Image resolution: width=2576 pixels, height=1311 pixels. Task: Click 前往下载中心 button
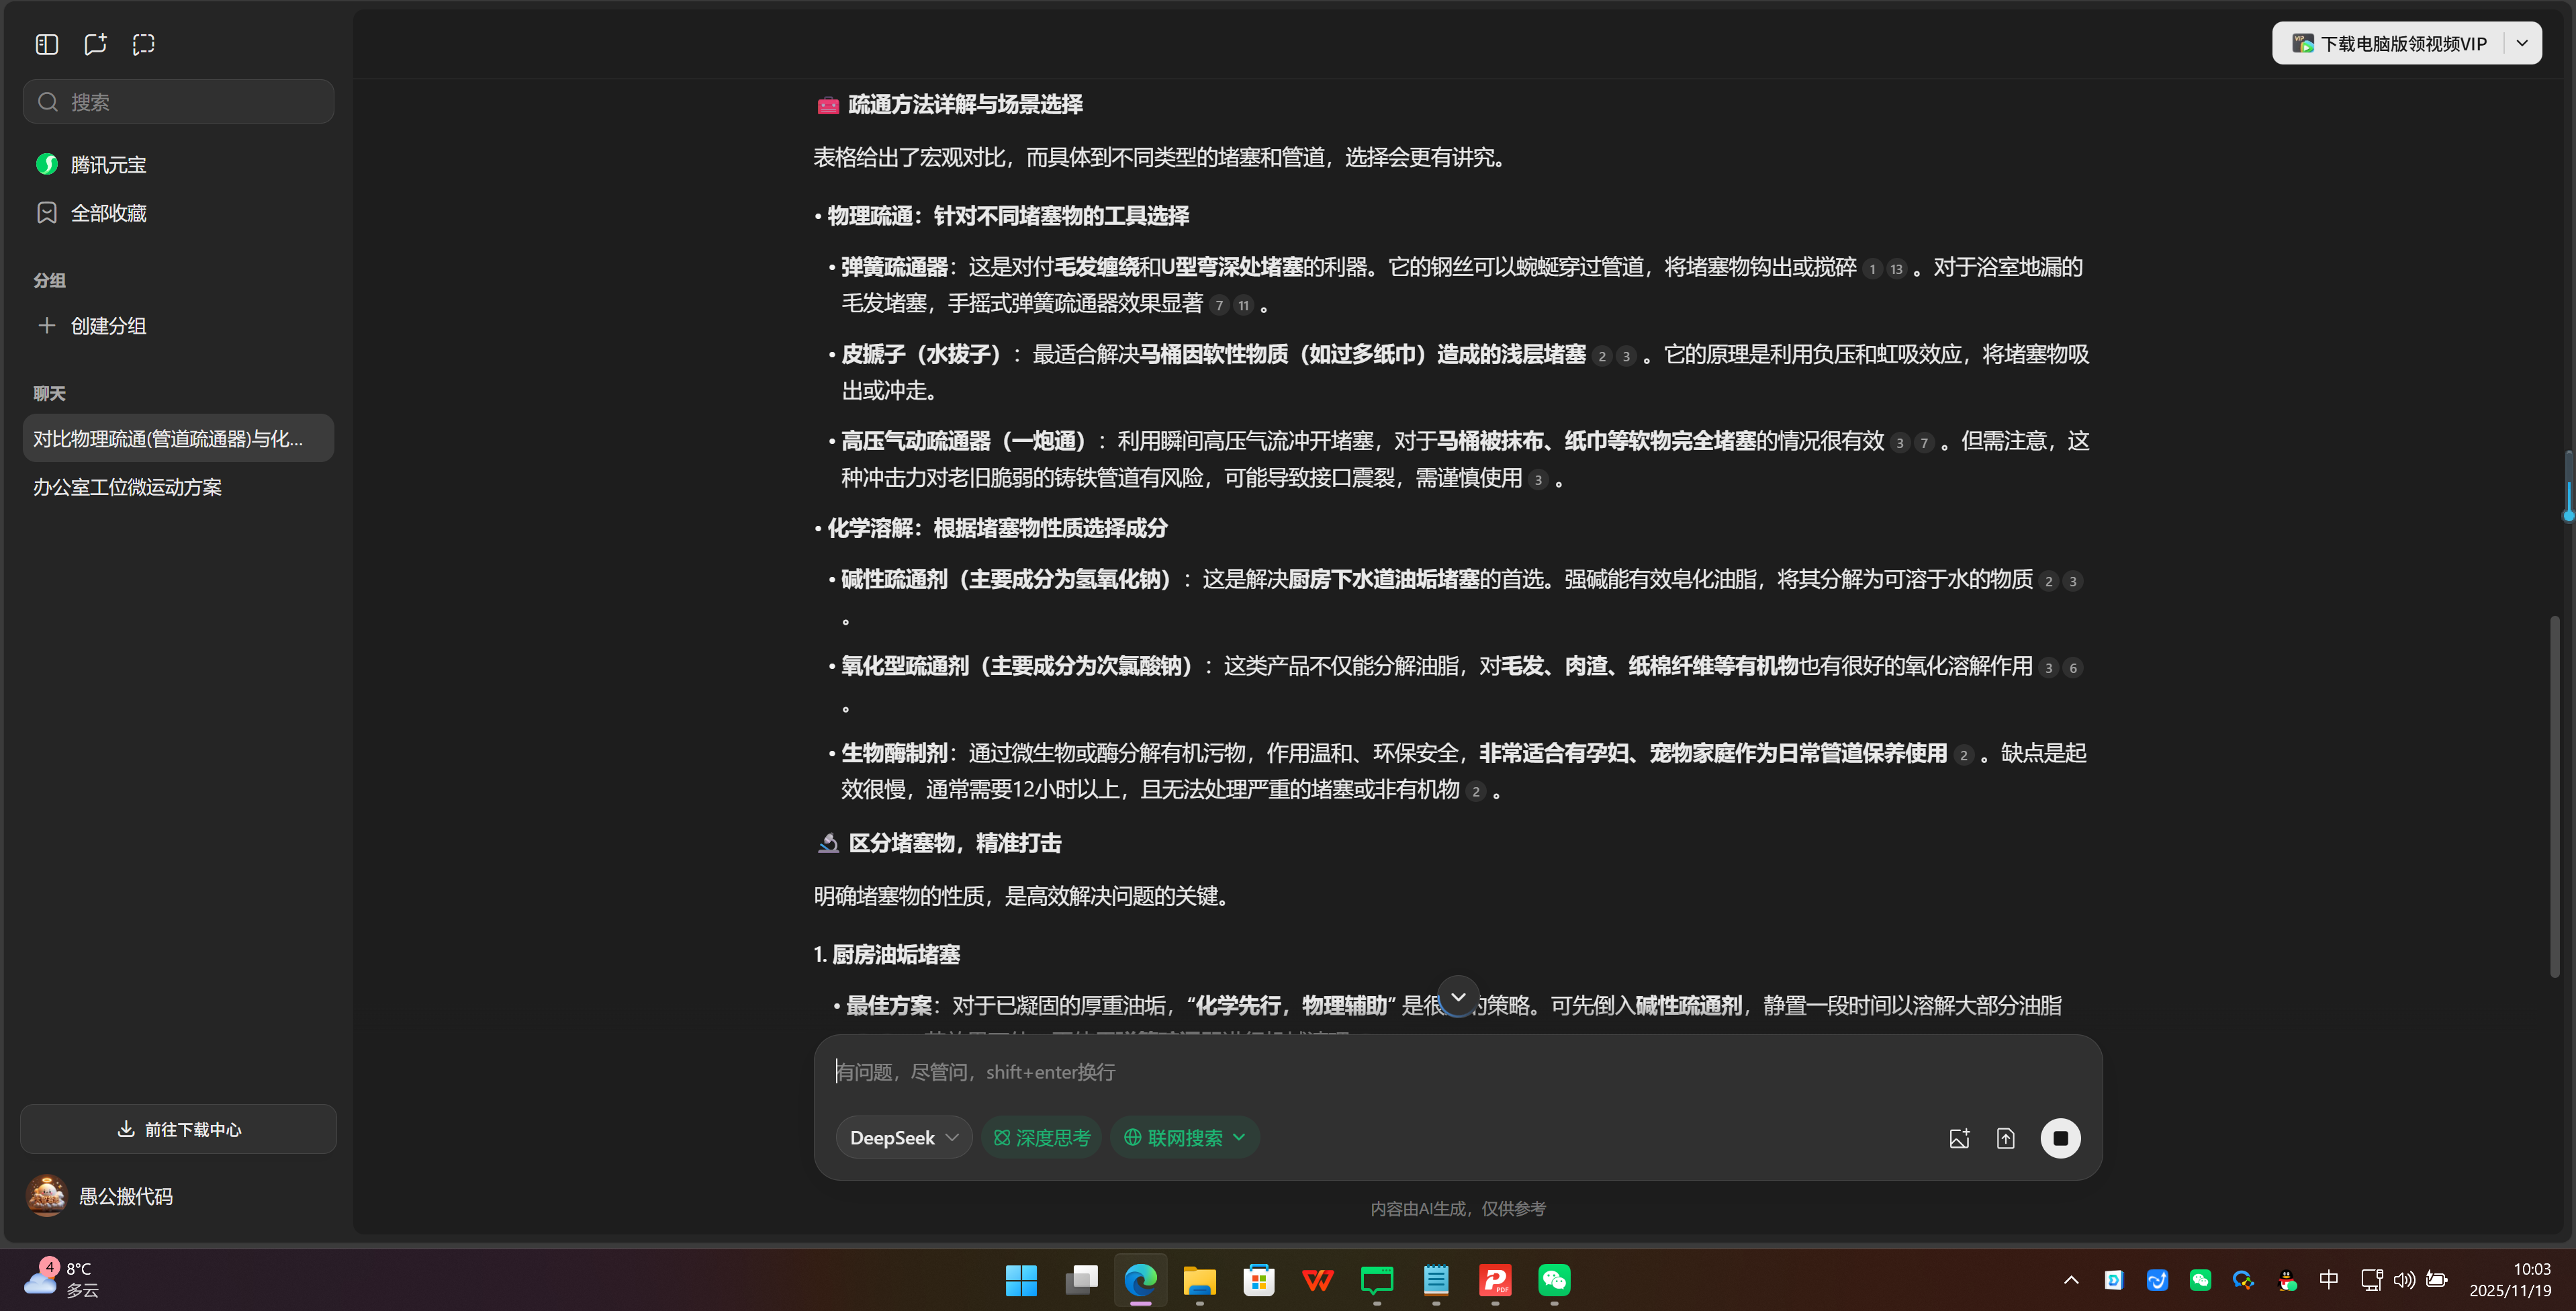pos(178,1129)
